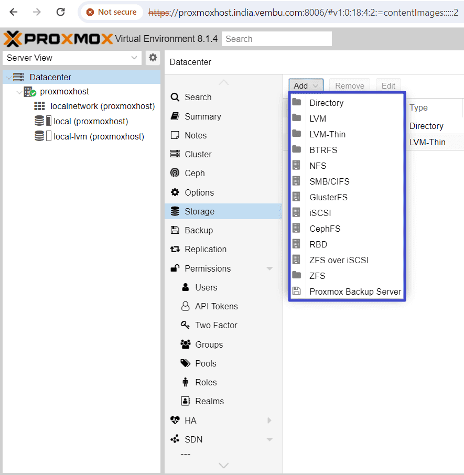The image size is (464, 475).
Task: Go back with the browser back arrow
Action: pos(13,12)
